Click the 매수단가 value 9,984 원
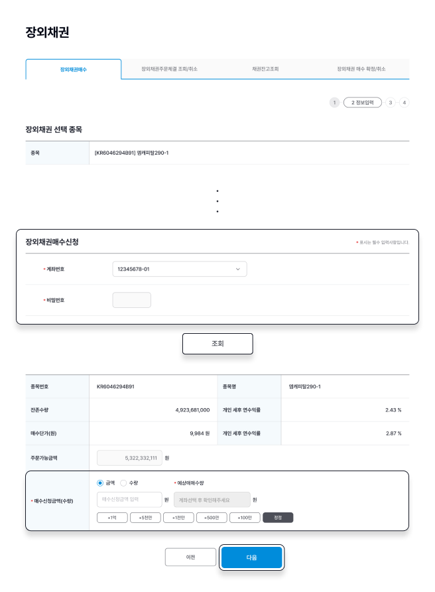This screenshot has width=435, height=592. tap(200, 433)
